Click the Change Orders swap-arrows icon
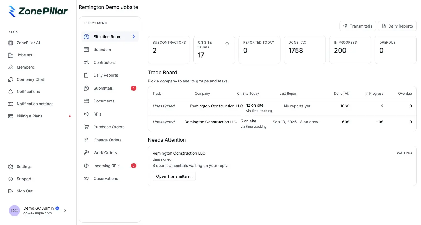 tap(86, 140)
